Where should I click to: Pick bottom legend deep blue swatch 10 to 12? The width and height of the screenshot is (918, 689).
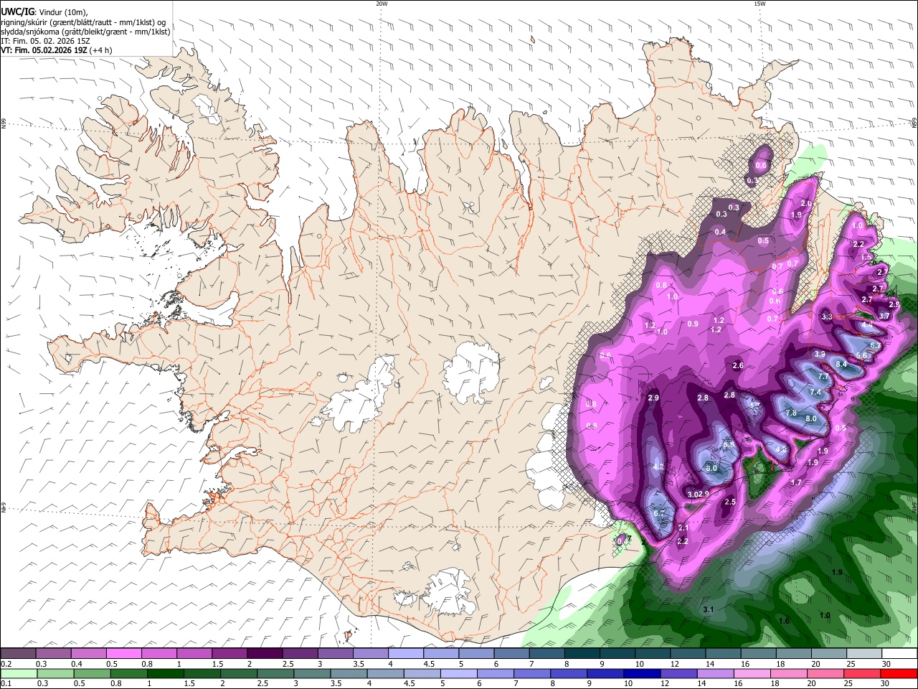click(641, 673)
